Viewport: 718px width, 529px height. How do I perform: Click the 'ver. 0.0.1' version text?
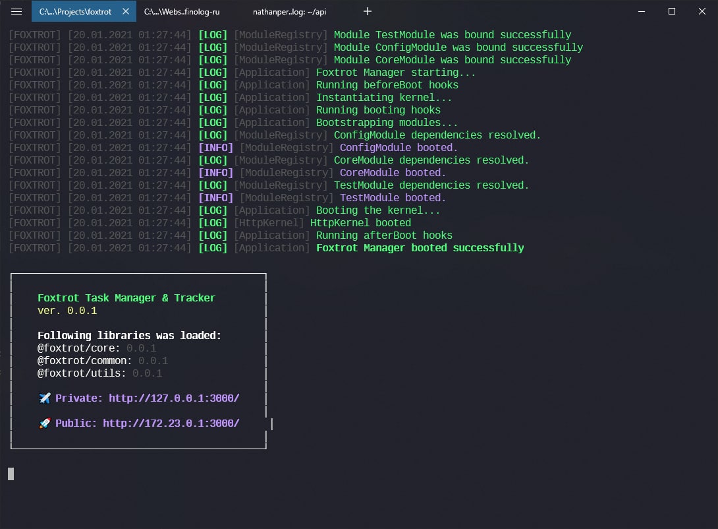click(x=67, y=311)
